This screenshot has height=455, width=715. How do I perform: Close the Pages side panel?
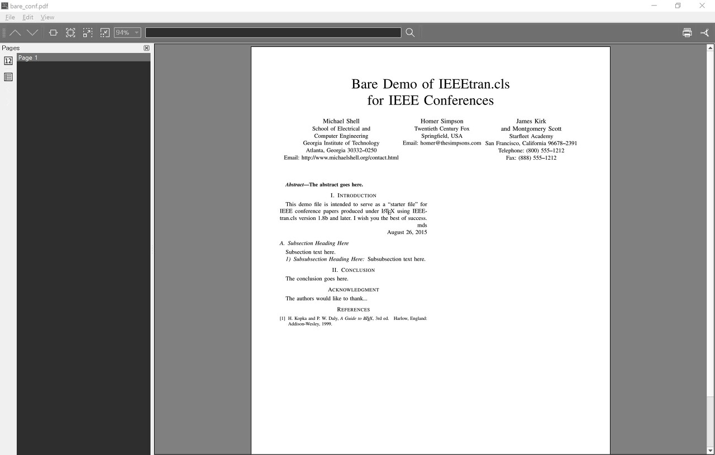coord(146,48)
